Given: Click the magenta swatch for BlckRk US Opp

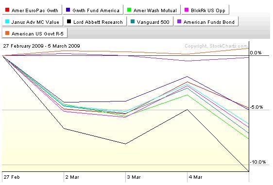Looking at the screenshot, I should pos(187,10).
